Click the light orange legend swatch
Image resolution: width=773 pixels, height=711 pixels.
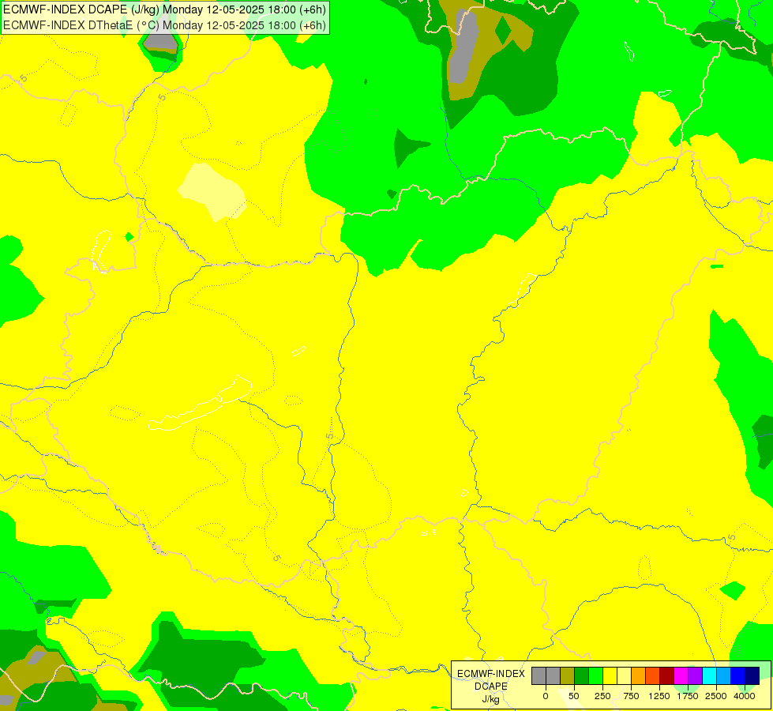point(639,675)
